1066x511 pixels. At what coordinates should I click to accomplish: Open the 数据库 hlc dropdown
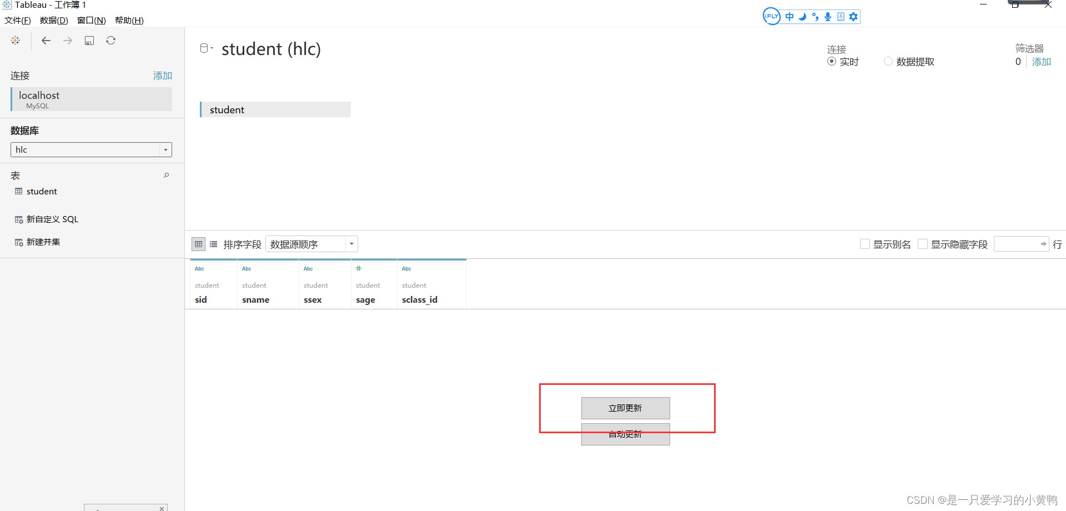pos(165,149)
